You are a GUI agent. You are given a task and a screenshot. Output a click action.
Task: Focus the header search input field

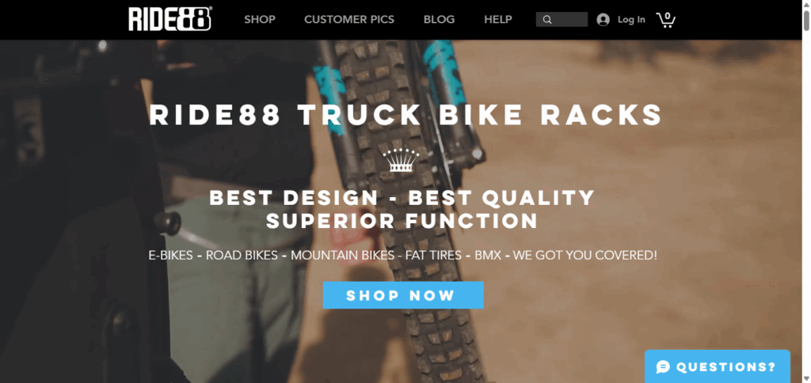[562, 20]
